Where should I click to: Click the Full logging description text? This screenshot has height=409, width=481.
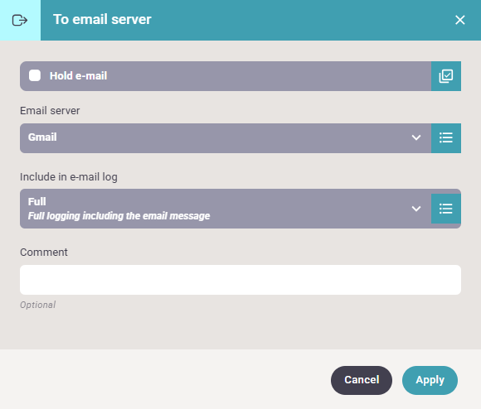pyautogui.click(x=119, y=216)
